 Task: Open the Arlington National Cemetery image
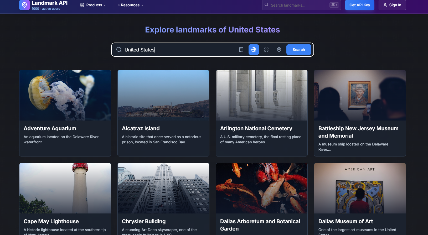point(262,95)
